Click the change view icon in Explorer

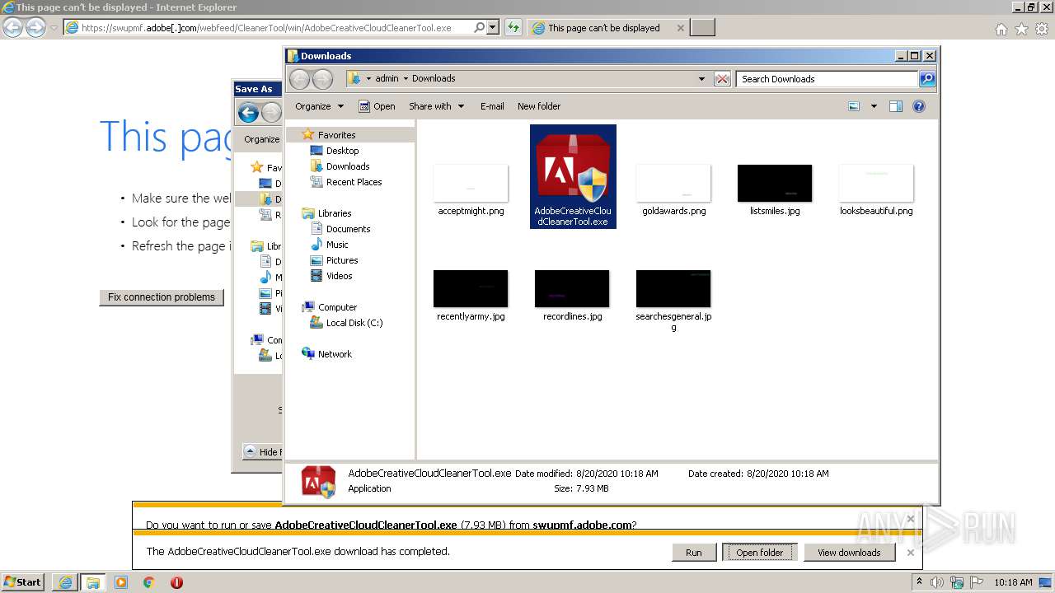pyautogui.click(x=854, y=106)
